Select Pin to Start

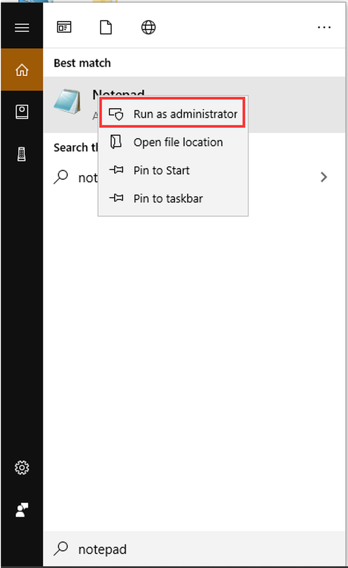[173, 170]
